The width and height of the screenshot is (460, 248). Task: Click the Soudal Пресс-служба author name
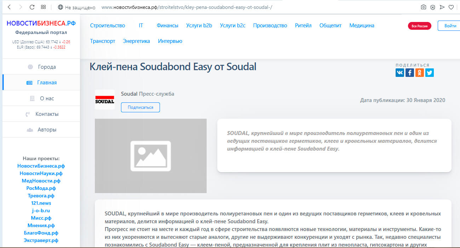coord(148,94)
